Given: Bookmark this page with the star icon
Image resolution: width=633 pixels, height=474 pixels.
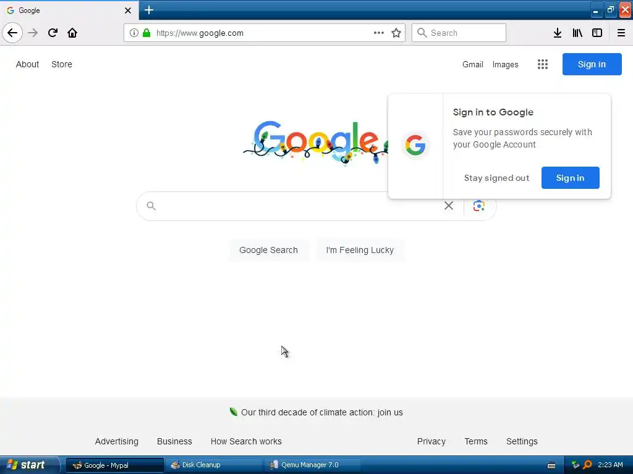Looking at the screenshot, I should tap(396, 33).
